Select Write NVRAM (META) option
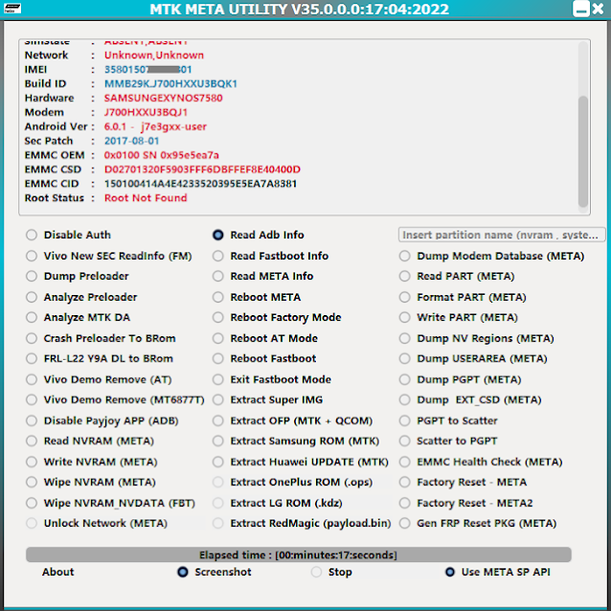The width and height of the screenshot is (611, 611). (x=32, y=462)
